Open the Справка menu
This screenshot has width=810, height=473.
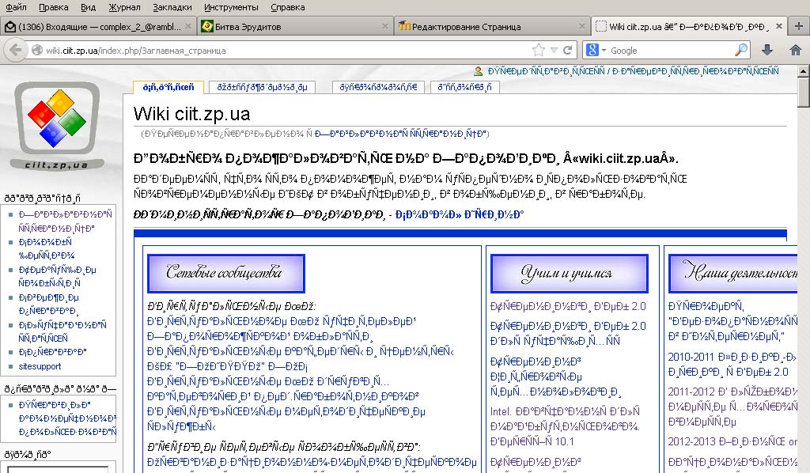click(287, 7)
